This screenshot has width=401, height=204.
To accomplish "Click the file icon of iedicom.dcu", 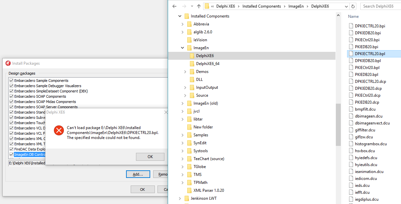I will pyautogui.click(x=352, y=178).
